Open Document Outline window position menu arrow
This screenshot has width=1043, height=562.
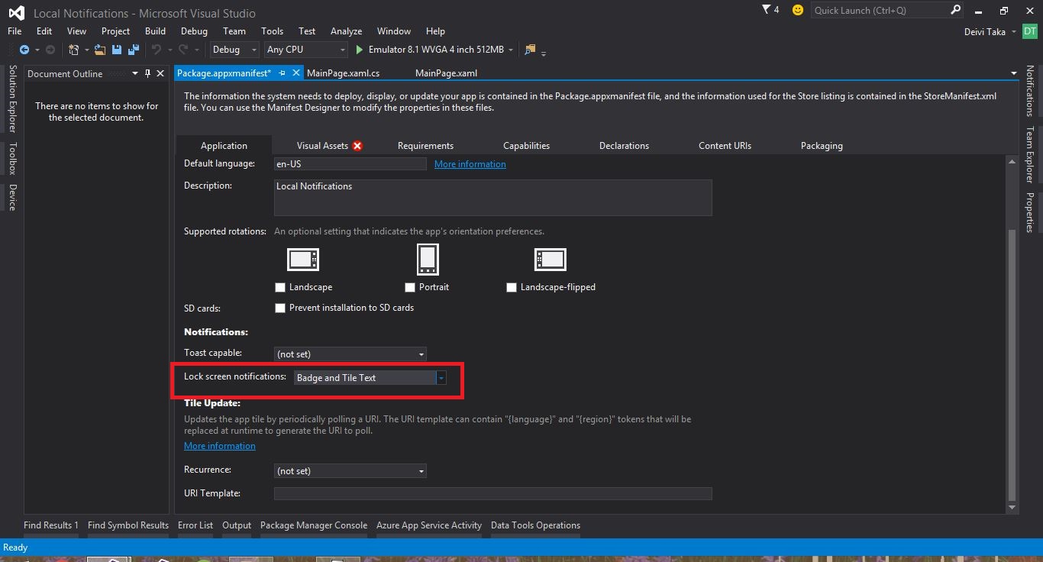pos(135,73)
